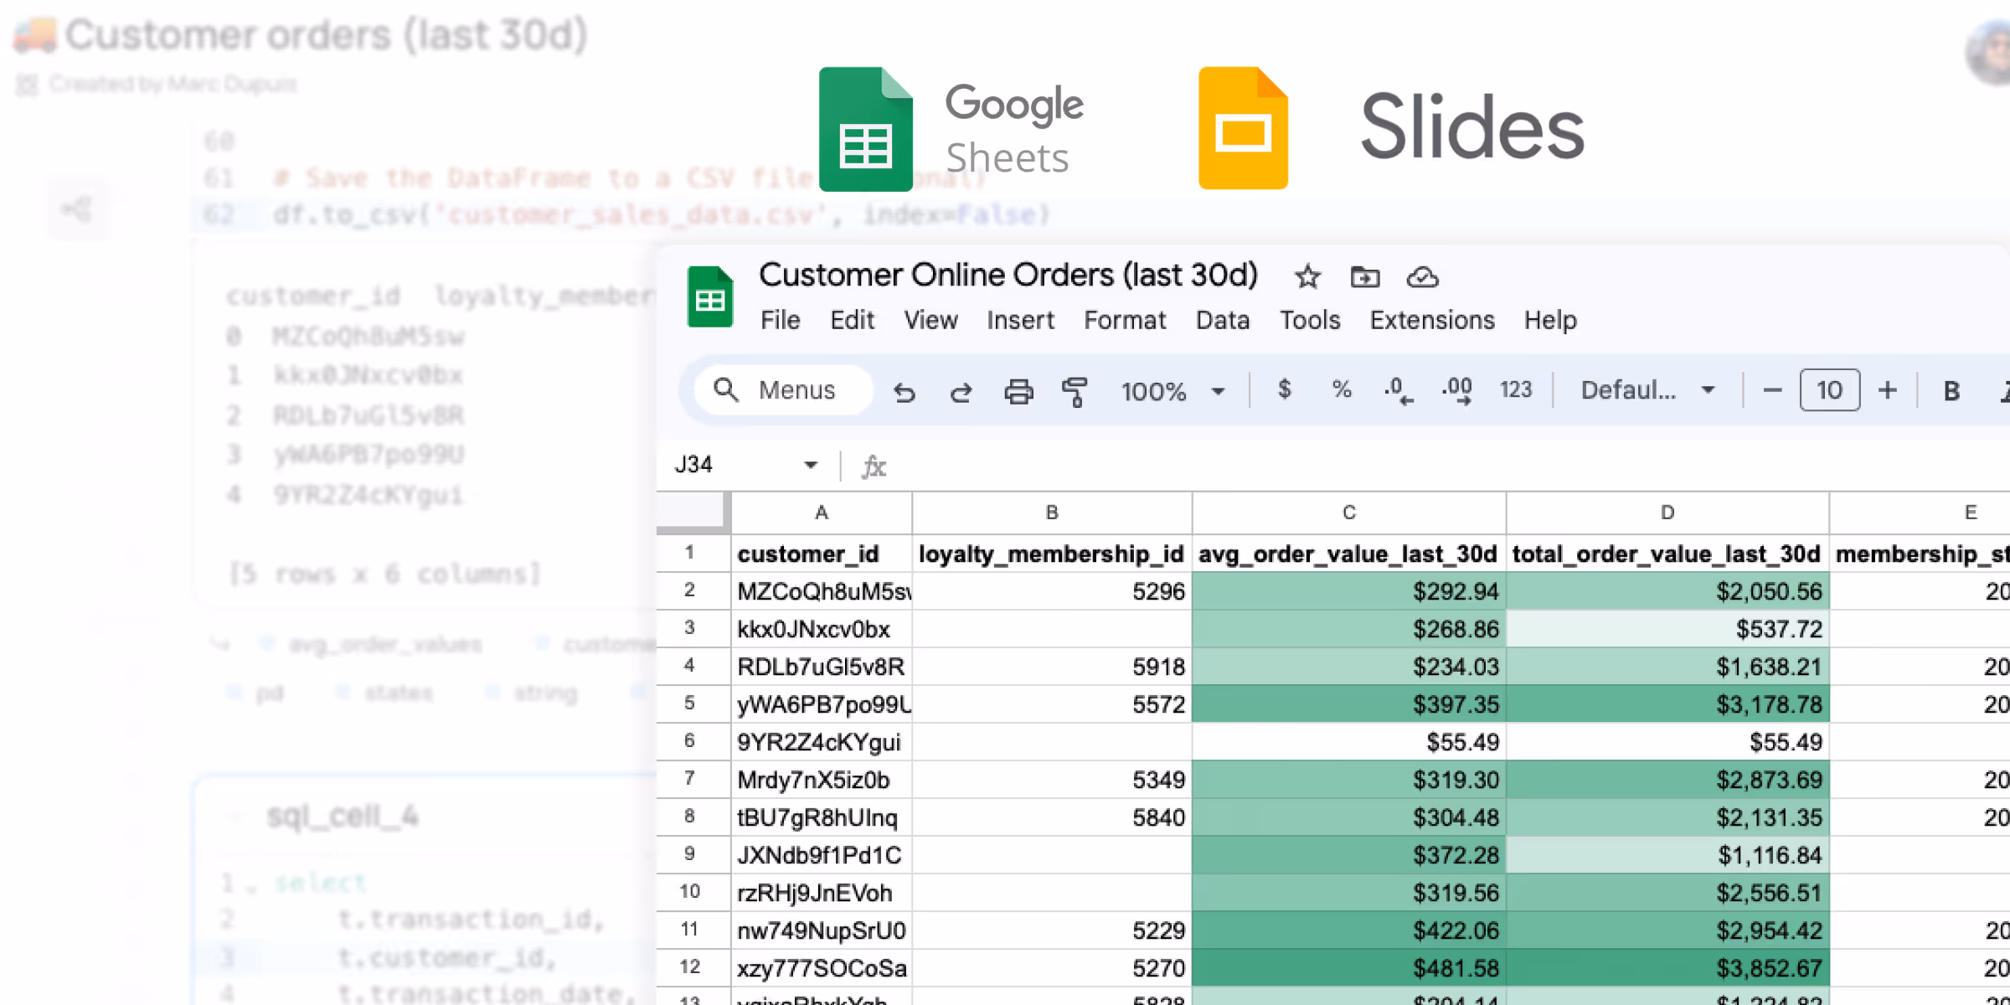Image resolution: width=2010 pixels, height=1005 pixels.
Task: Open the Default font dropdown
Action: [1647, 390]
